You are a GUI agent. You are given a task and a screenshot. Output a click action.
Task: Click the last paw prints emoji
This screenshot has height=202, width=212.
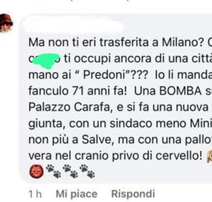(x=87, y=171)
